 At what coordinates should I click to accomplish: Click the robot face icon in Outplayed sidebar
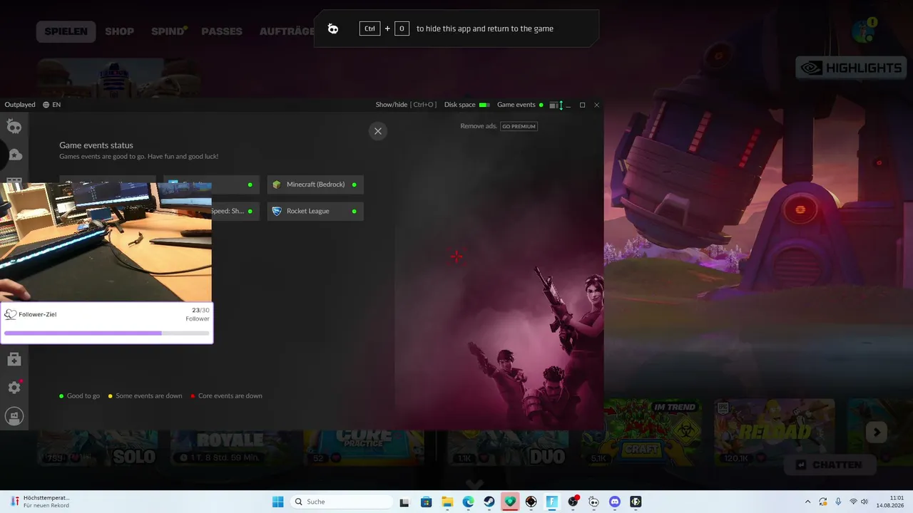click(14, 416)
